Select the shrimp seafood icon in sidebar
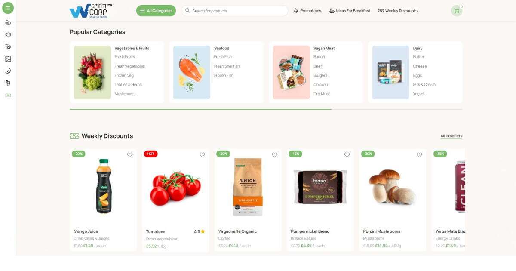 click(x=8, y=46)
